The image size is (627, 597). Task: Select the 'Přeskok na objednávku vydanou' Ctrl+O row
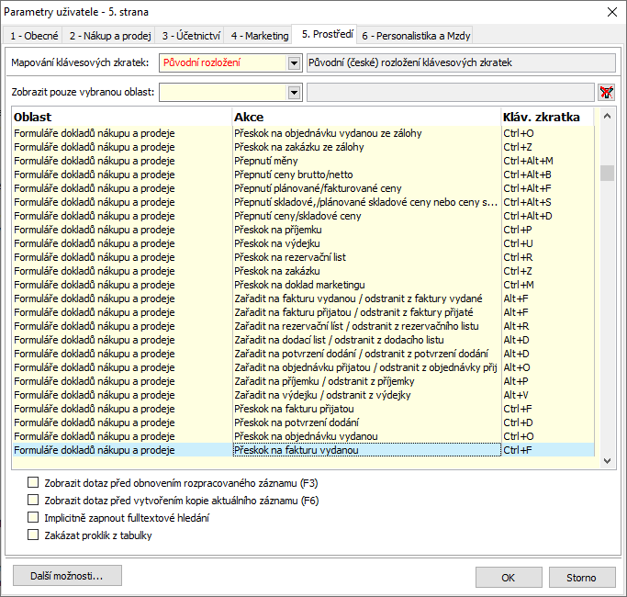click(304, 436)
